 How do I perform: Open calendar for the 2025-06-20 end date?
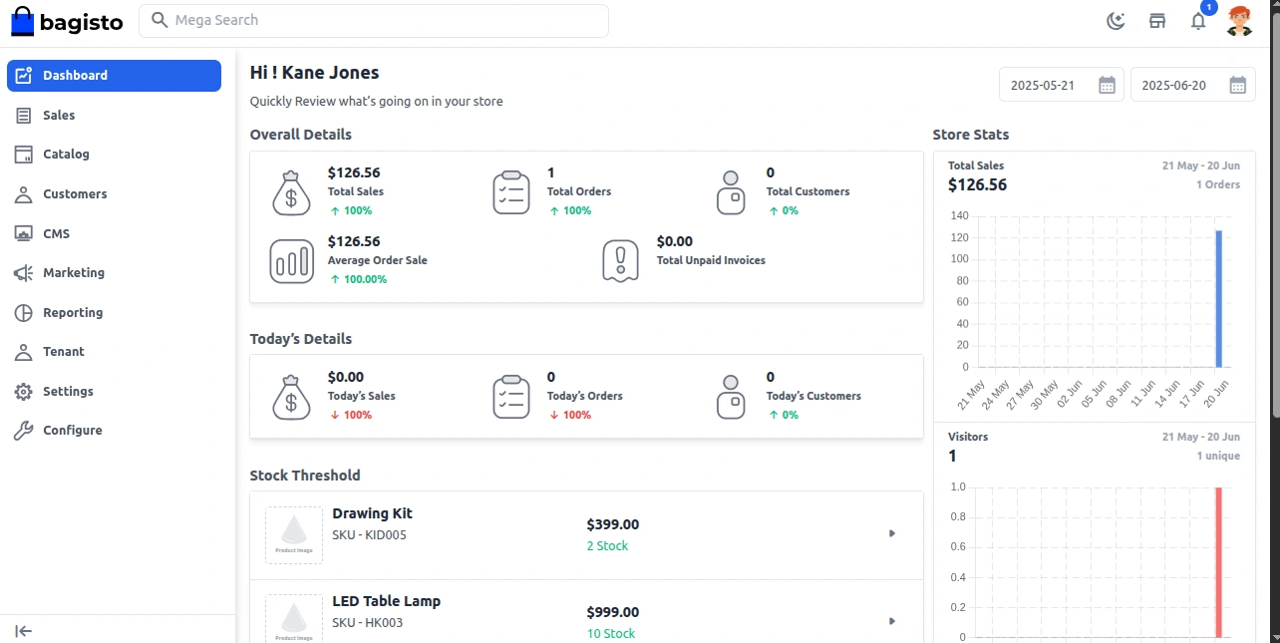pyautogui.click(x=1237, y=86)
